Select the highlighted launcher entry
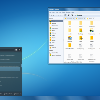The width and height of the screenshot is (100, 100). [10, 69]
